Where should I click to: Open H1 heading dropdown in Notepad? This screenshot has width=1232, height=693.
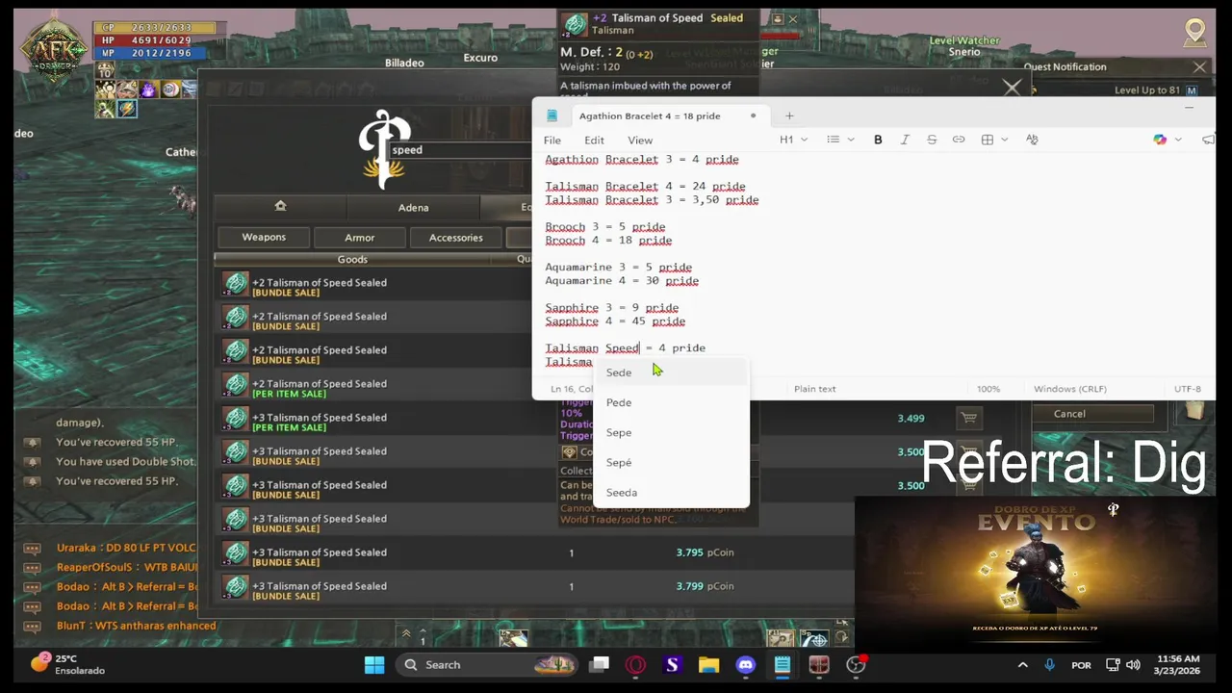click(x=793, y=140)
